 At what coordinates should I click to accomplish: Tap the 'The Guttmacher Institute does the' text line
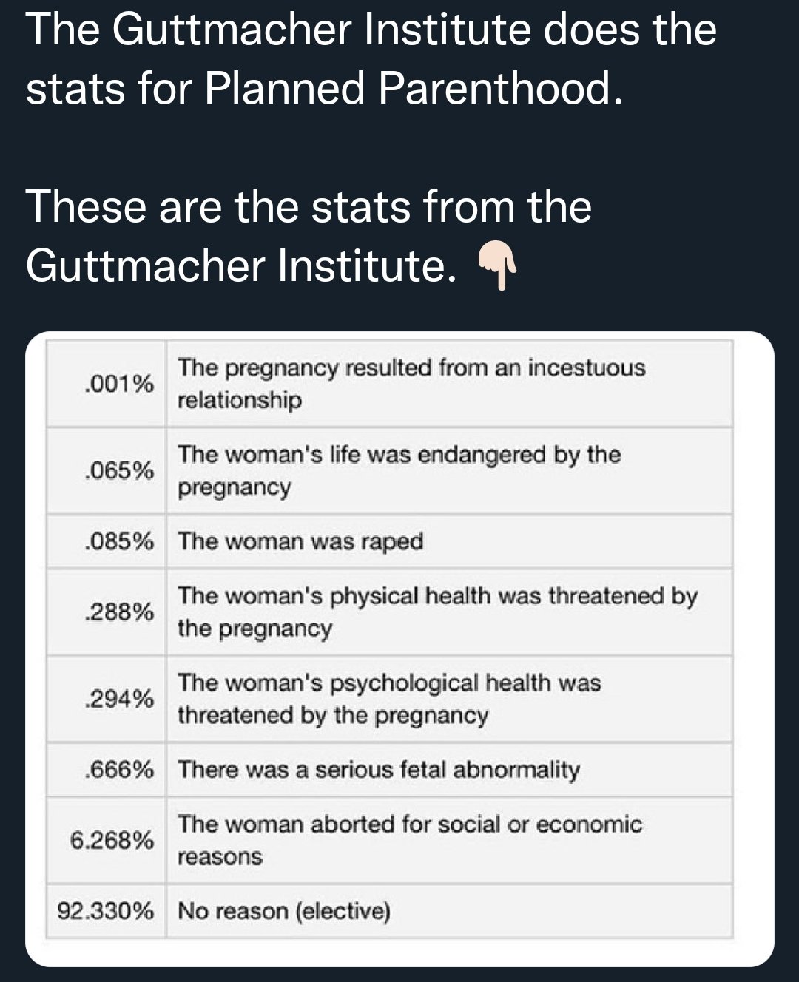pyautogui.click(x=371, y=30)
